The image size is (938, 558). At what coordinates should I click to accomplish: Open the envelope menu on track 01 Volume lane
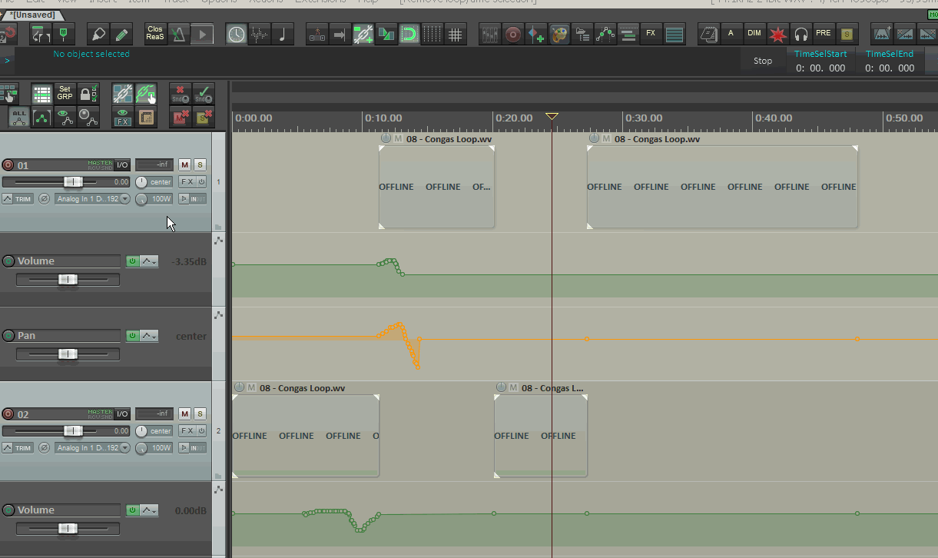click(x=149, y=261)
